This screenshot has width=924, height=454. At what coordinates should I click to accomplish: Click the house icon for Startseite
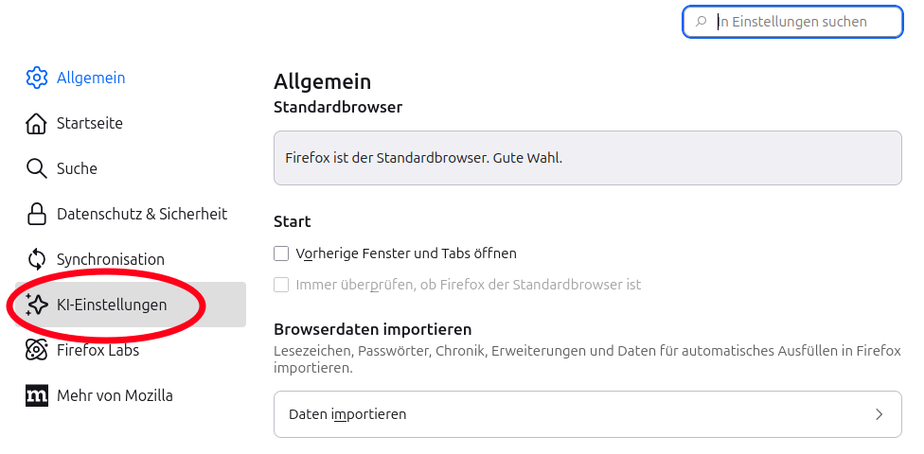pos(36,123)
